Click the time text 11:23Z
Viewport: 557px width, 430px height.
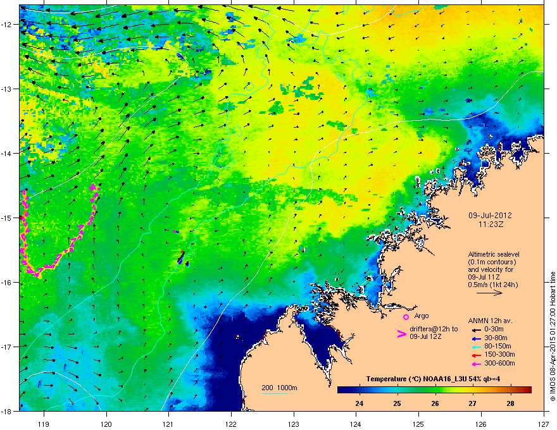pos(491,224)
